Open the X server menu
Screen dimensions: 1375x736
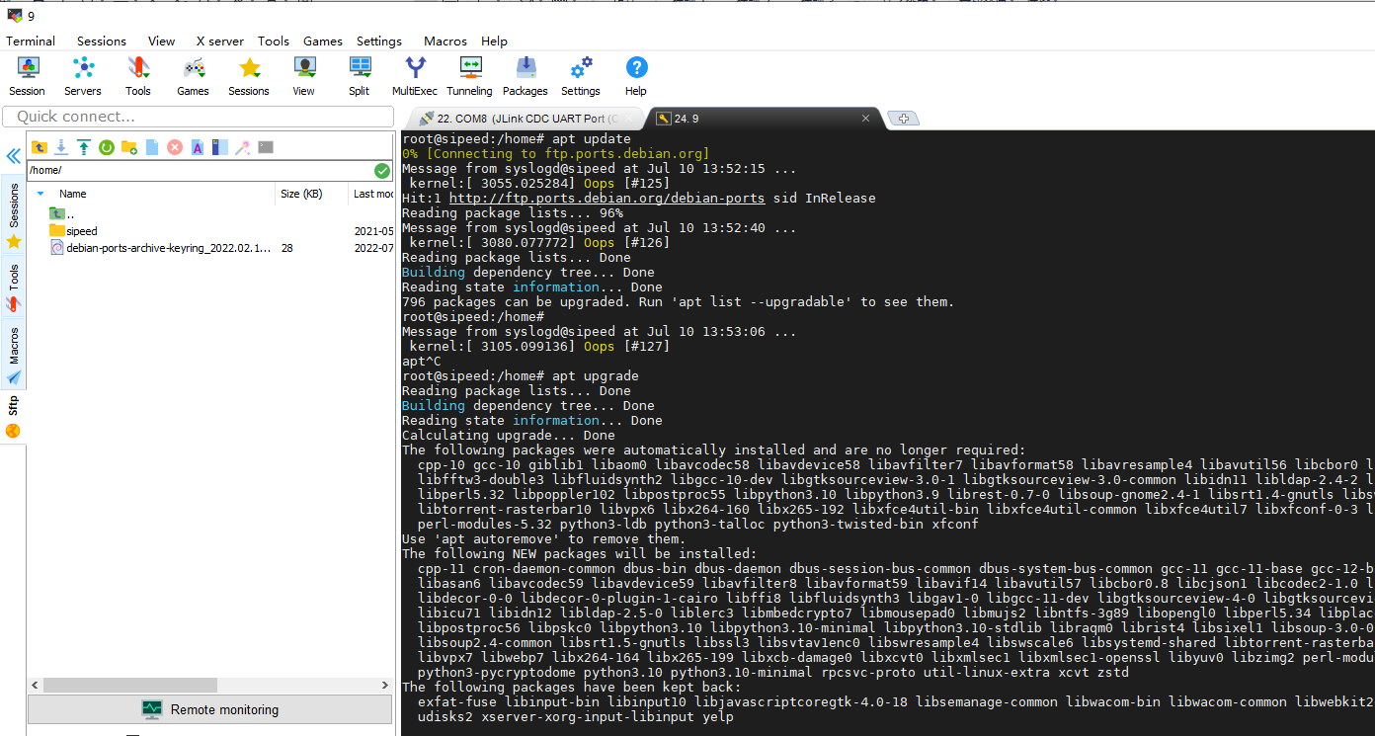click(219, 41)
